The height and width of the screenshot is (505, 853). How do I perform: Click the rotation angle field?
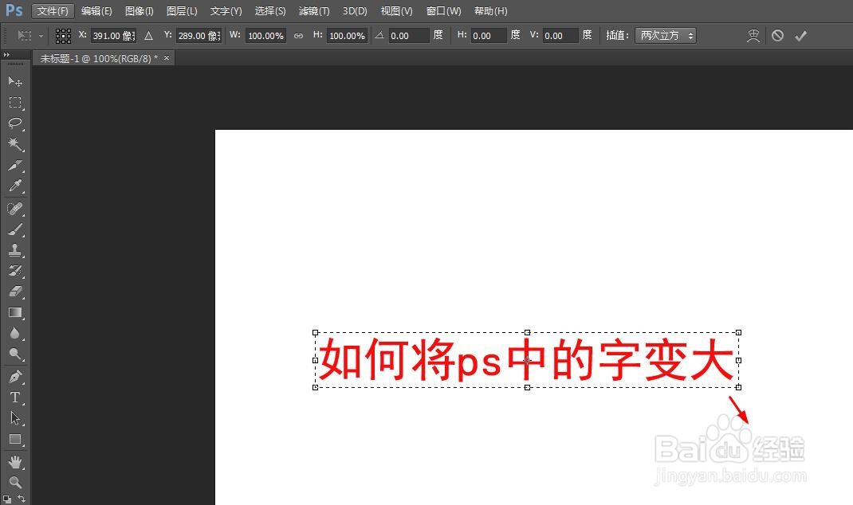[408, 36]
